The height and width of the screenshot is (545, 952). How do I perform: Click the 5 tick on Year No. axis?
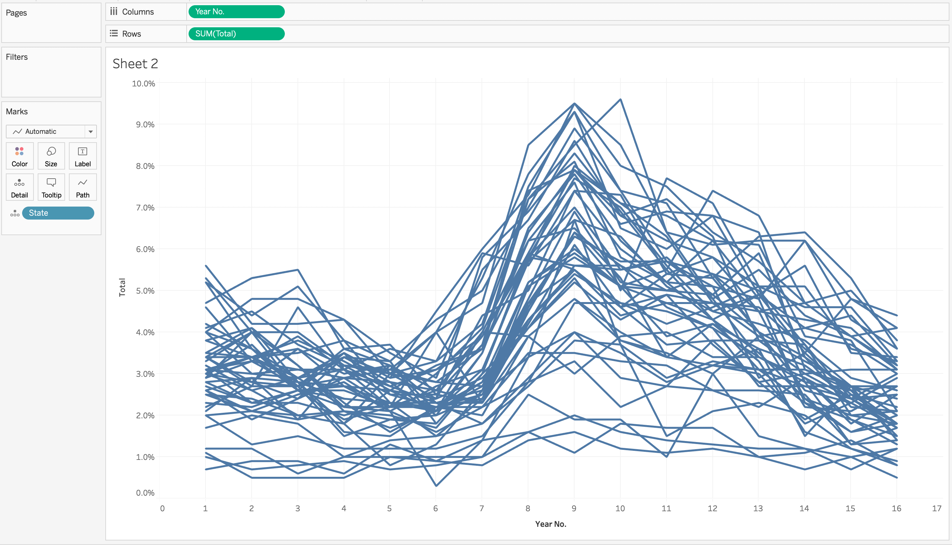[389, 508]
